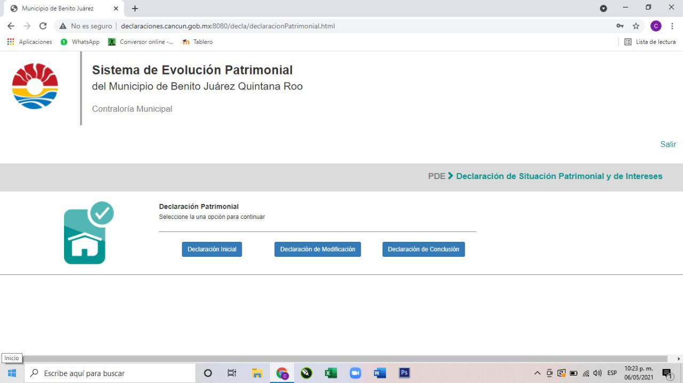Viewport: 683px width, 383px height.
Task: Click the Declaración Inicial button
Action: click(x=212, y=249)
